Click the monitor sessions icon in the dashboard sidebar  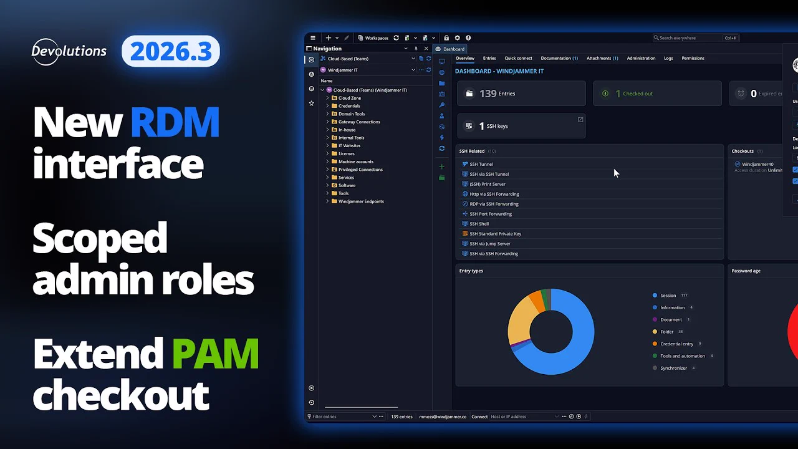pyautogui.click(x=442, y=61)
